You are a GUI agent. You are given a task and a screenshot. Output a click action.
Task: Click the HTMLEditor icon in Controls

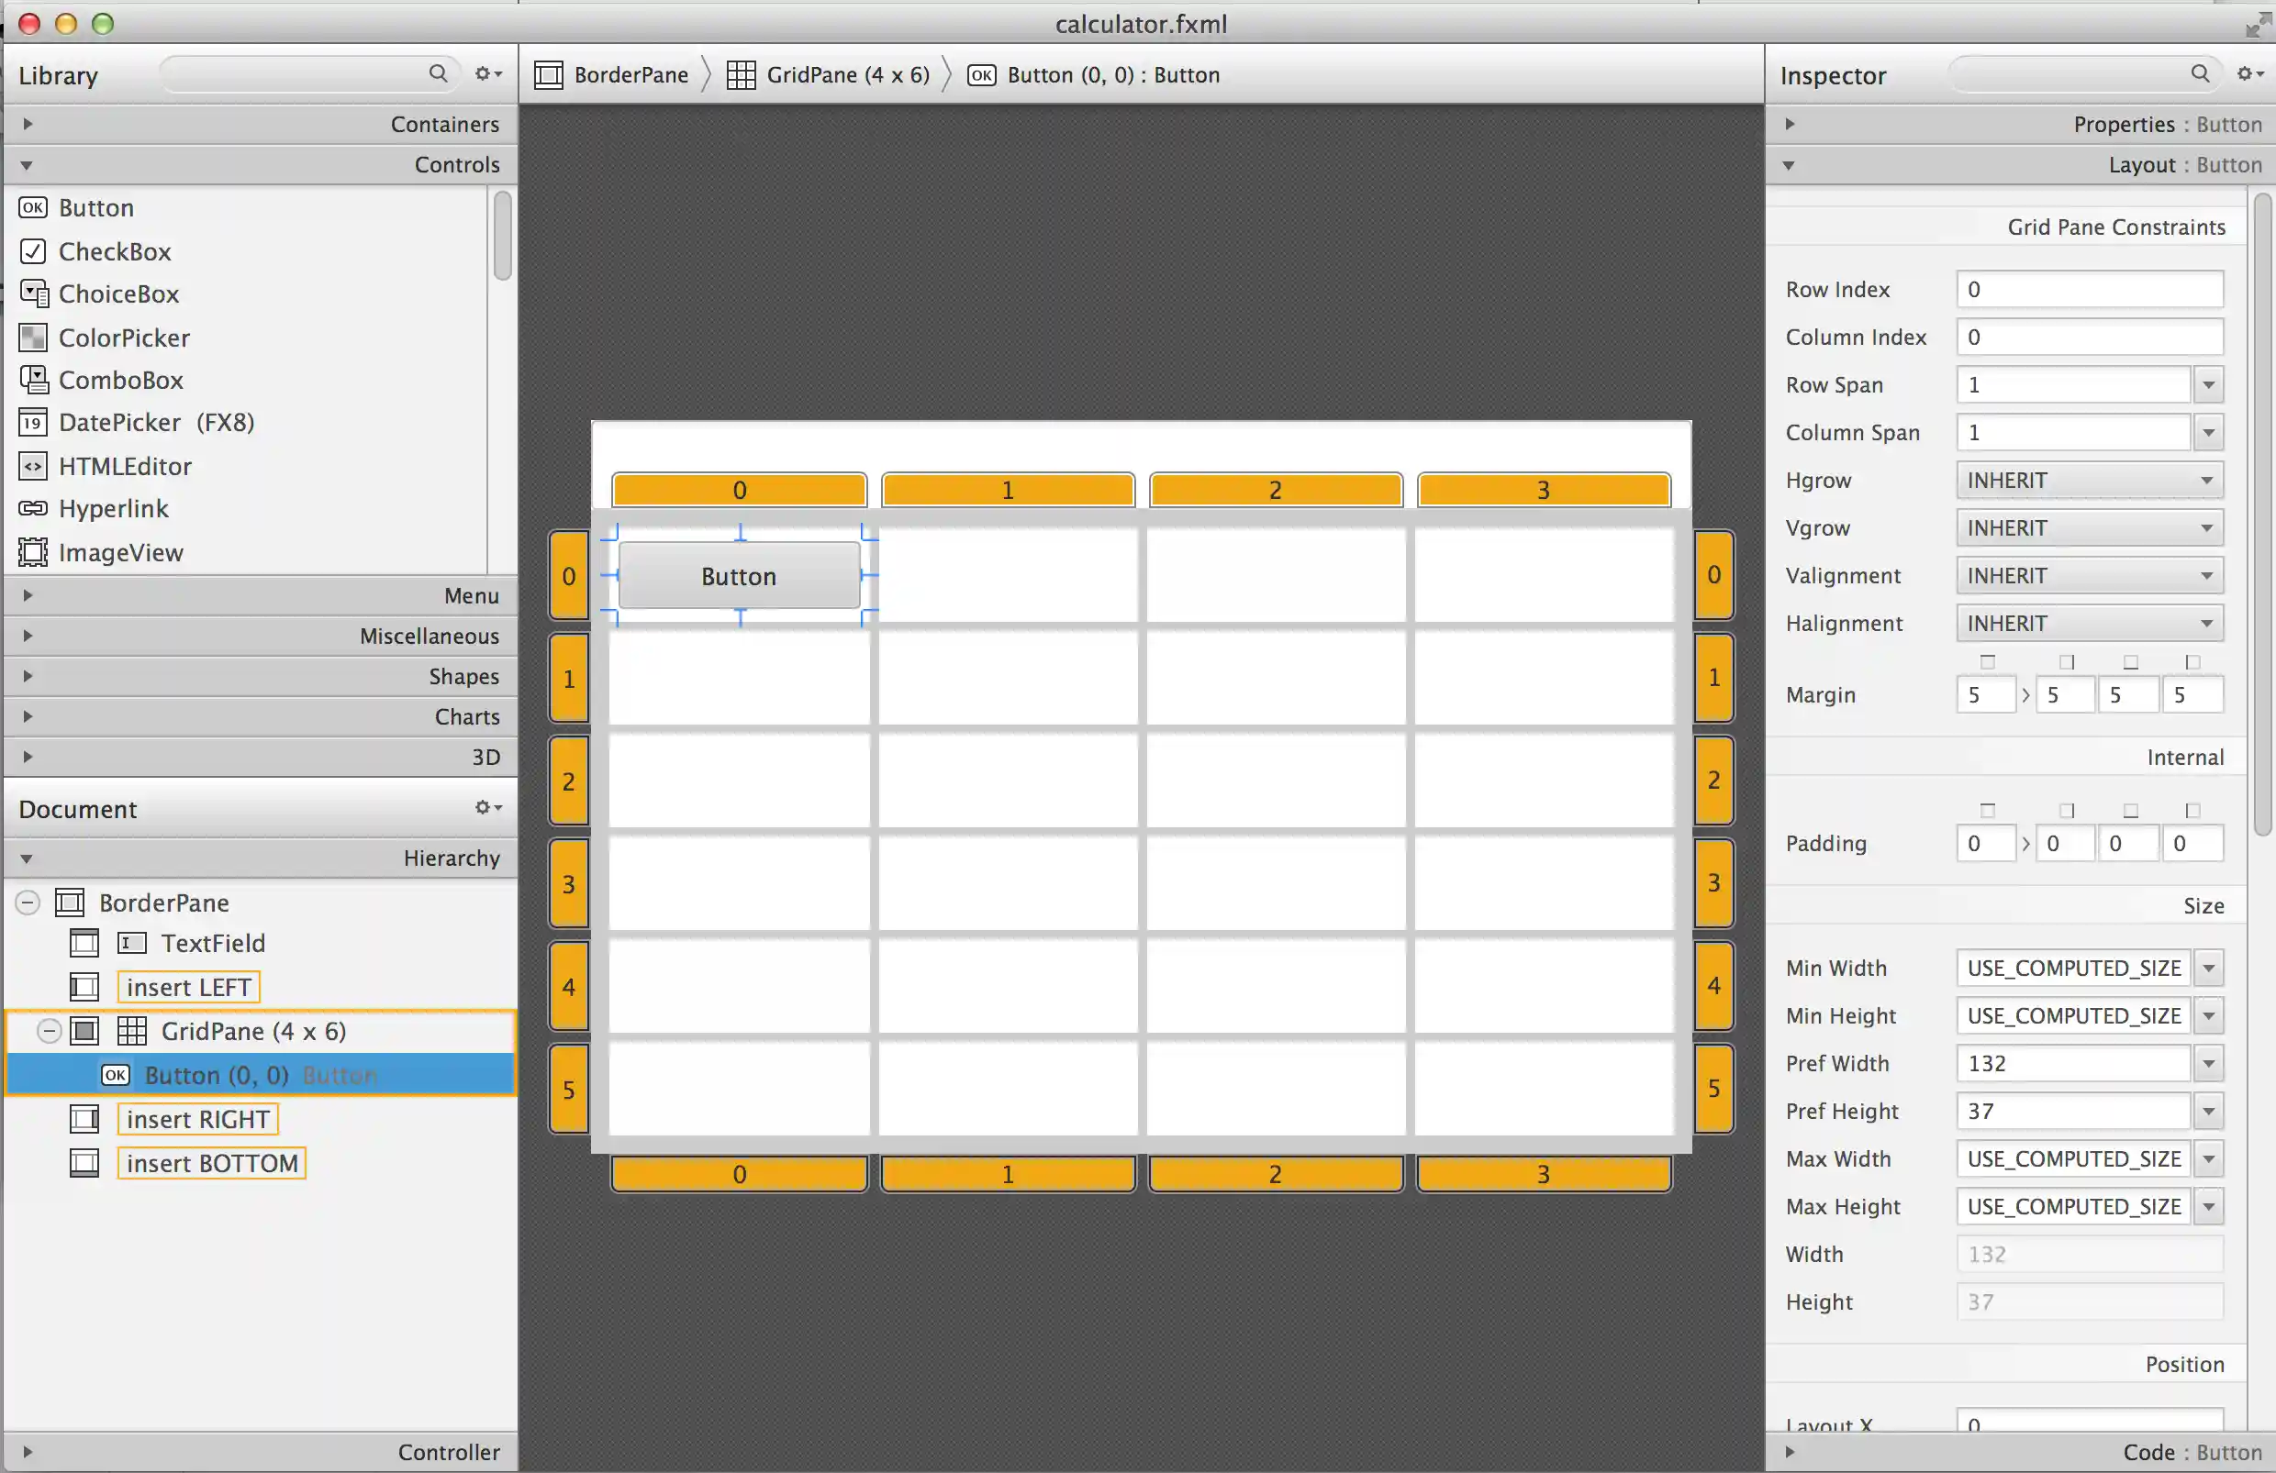coord(33,467)
